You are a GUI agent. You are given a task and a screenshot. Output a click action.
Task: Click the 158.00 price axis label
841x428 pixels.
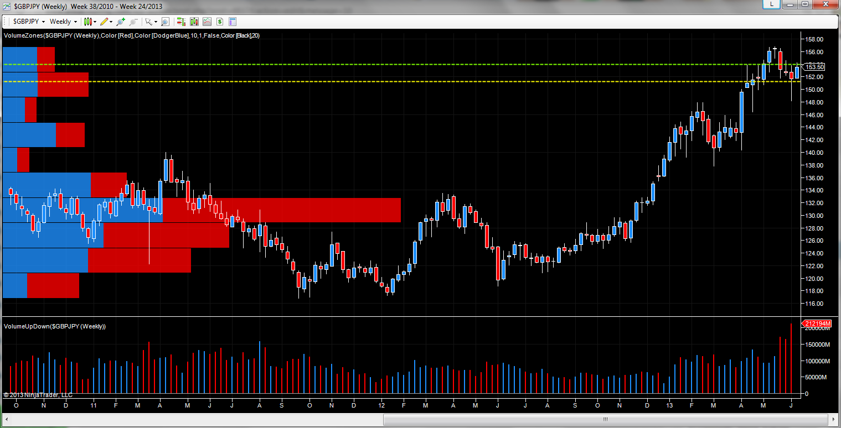(814, 39)
